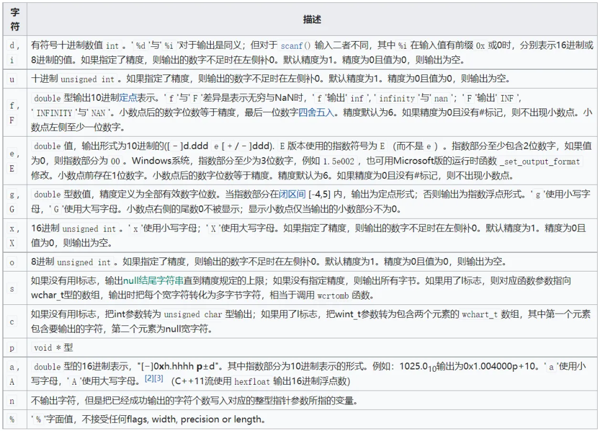Click the void * type text

(52, 348)
